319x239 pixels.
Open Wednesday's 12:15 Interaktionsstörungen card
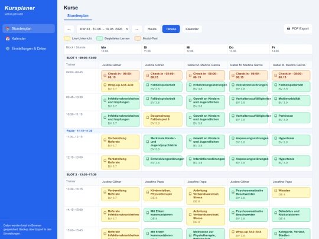coord(206,161)
